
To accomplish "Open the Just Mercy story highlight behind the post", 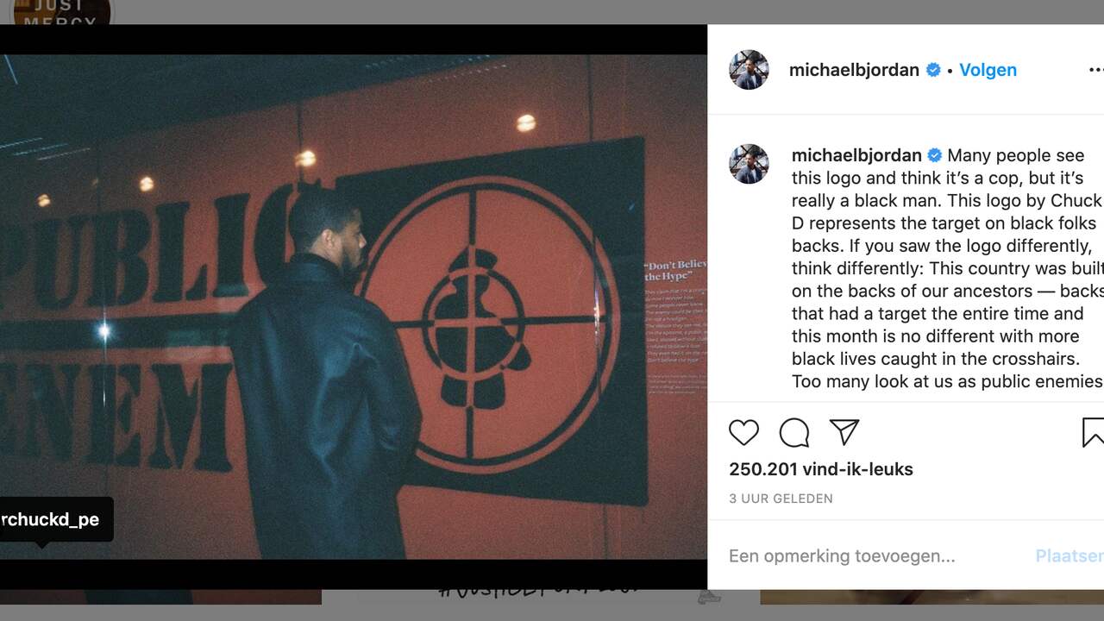I will pos(61,12).
